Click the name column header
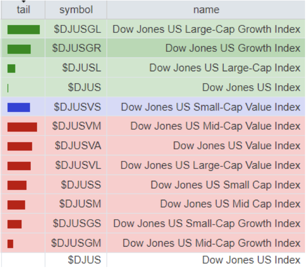Viewport: 307px width, 268px height. 206,10
